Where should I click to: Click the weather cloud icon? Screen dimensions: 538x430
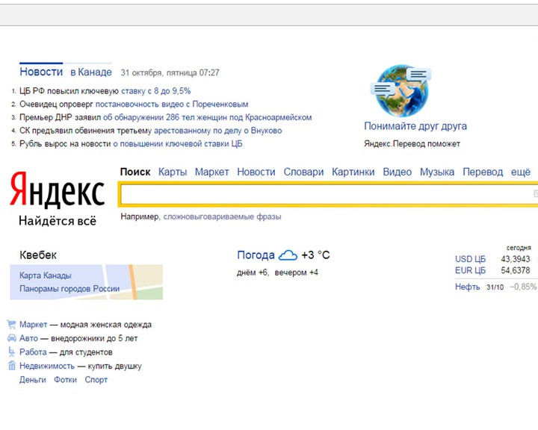click(x=288, y=255)
